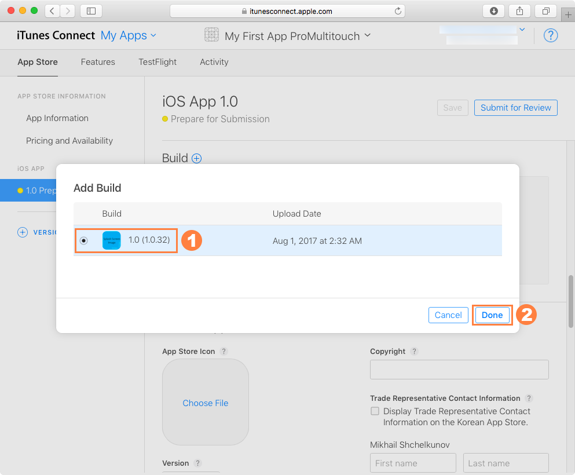Add a new tab with plus button
575x475 pixels.
568,14
